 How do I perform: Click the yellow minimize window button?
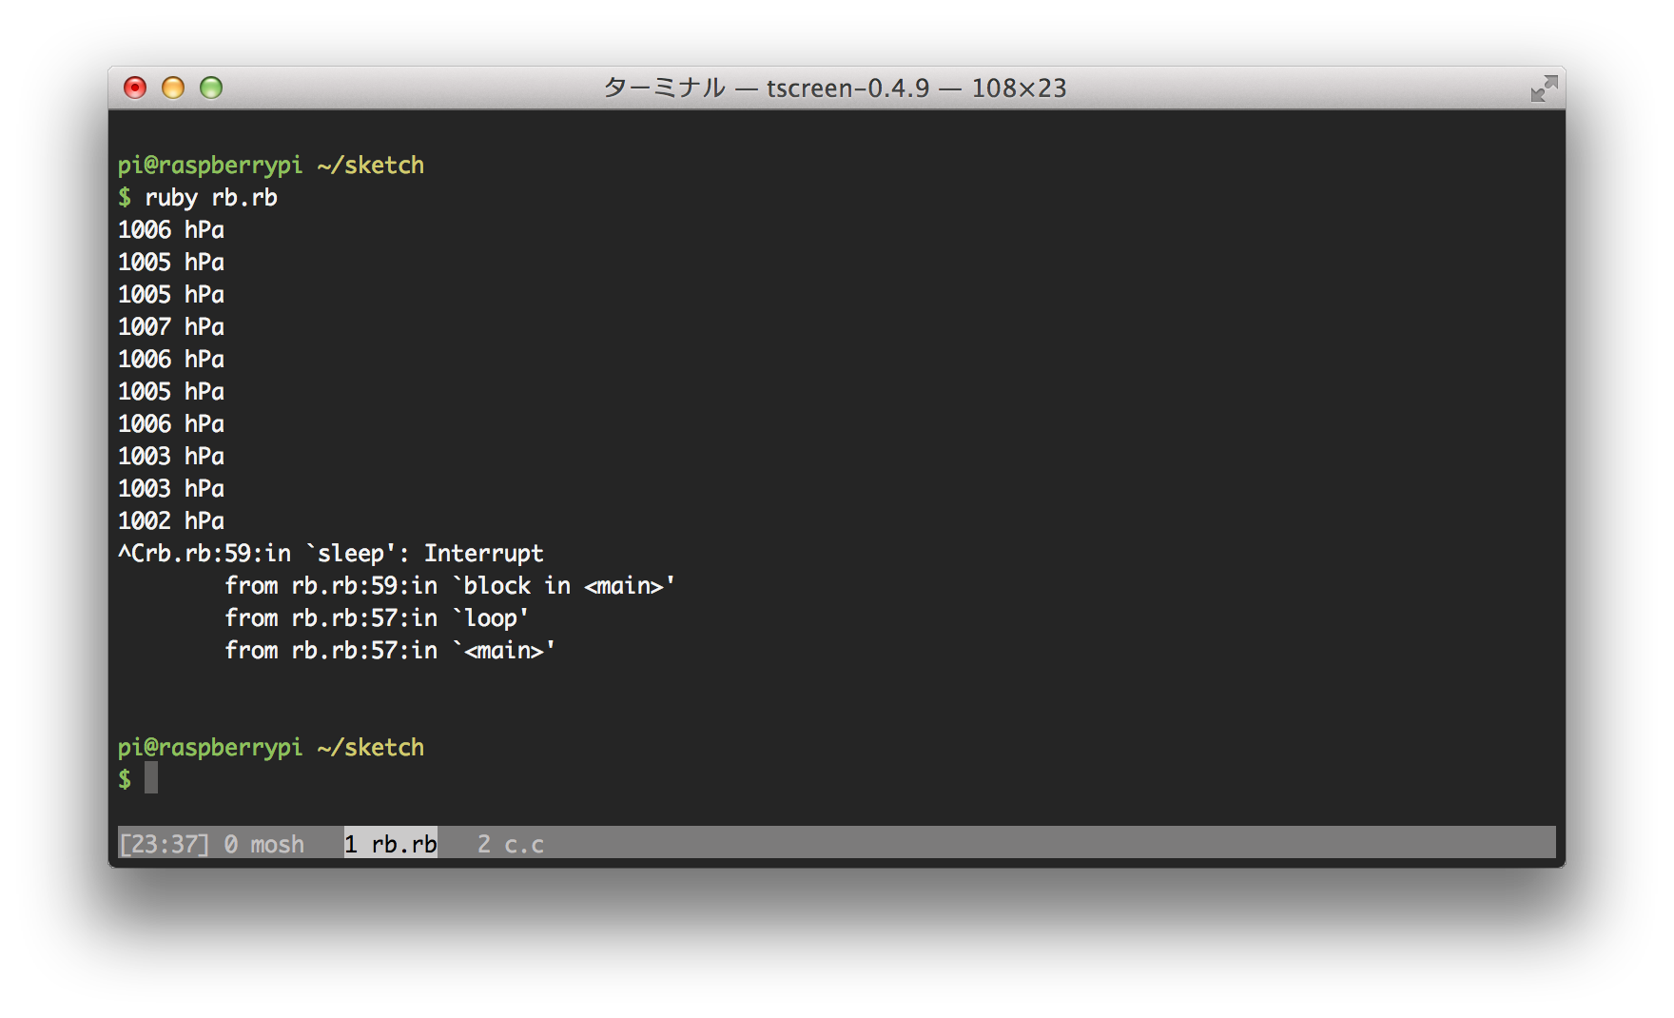(173, 88)
